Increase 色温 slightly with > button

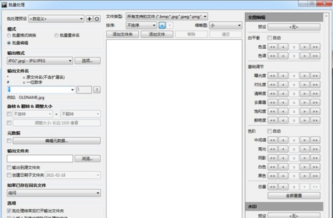305,47
